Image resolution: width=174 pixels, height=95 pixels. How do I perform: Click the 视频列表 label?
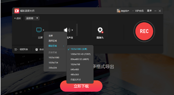[x=24, y=49]
